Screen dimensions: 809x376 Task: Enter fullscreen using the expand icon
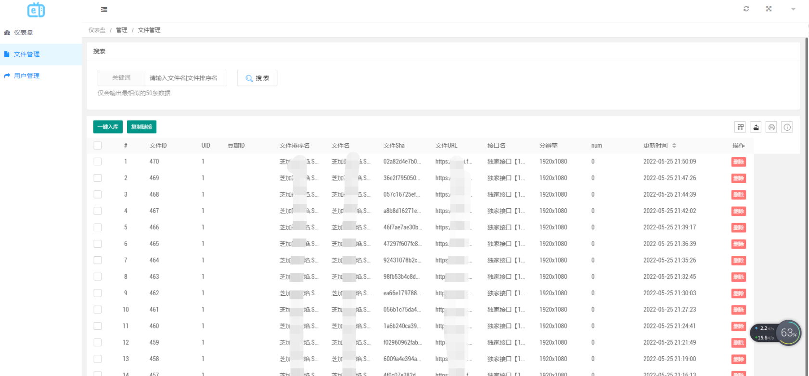tap(769, 9)
